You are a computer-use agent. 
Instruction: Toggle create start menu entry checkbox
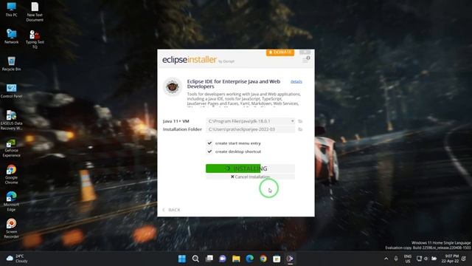click(x=209, y=143)
